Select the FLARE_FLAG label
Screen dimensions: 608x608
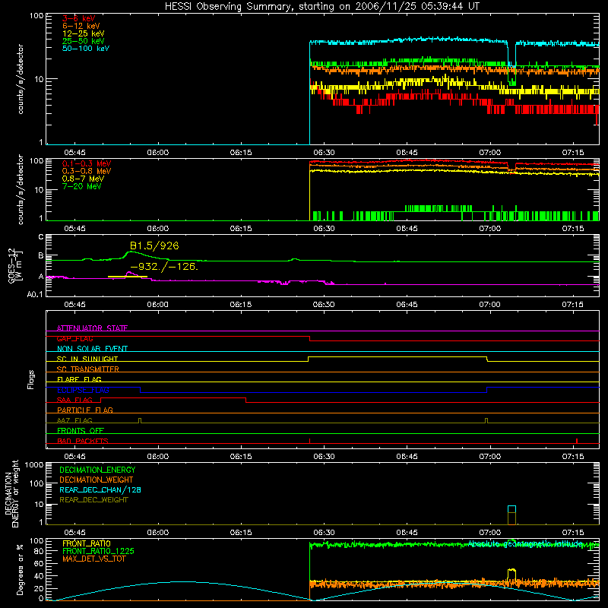(79, 379)
